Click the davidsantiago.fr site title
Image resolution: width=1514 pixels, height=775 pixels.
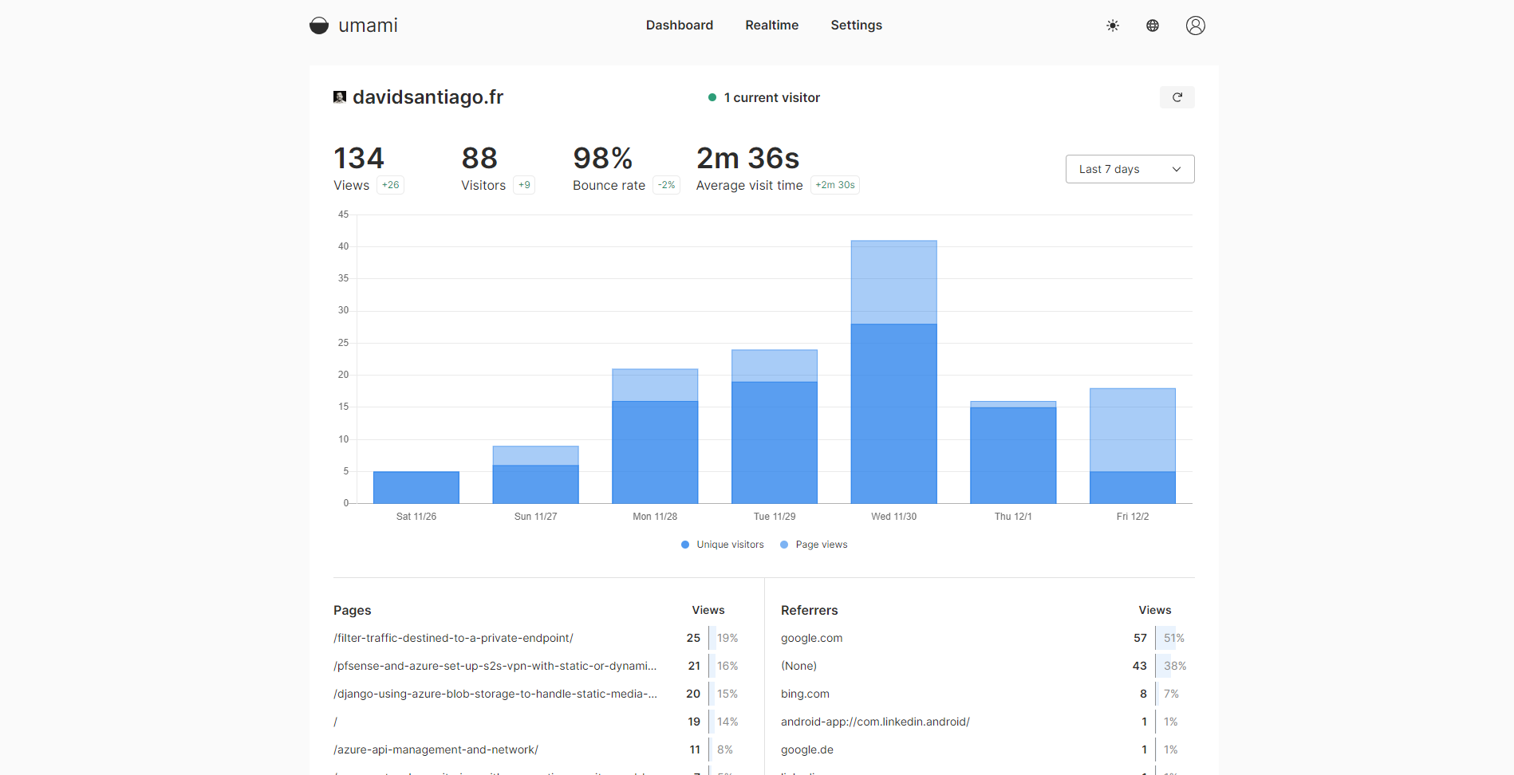[428, 97]
